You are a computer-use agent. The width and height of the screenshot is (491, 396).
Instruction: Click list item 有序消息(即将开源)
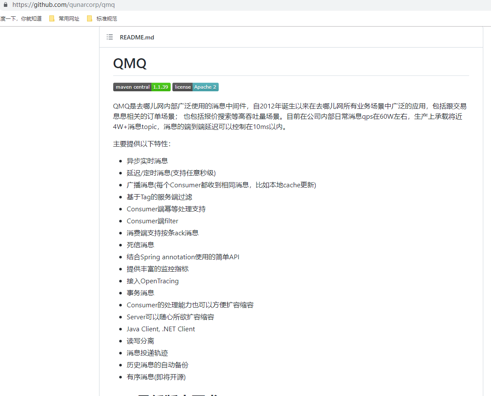[x=156, y=377]
